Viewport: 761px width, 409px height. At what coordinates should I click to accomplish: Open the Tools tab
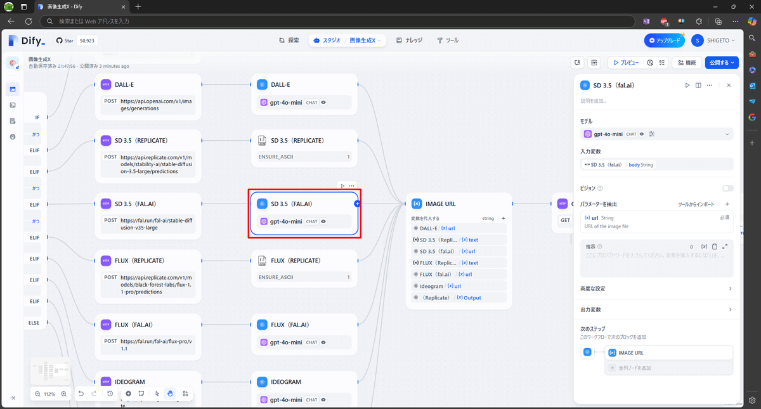point(448,41)
